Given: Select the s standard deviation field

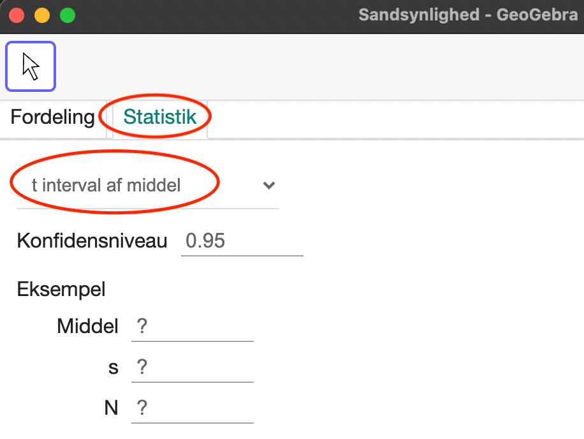Looking at the screenshot, I should (x=193, y=368).
